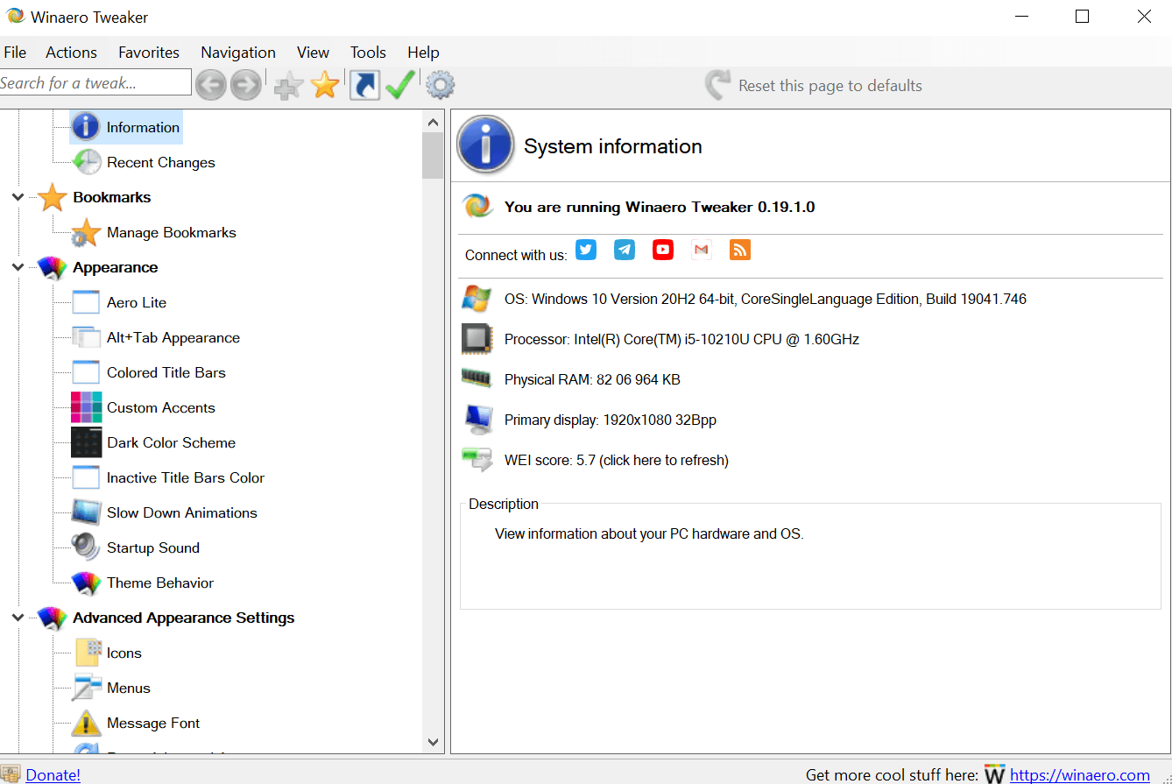
Task: Click the yellow star bookmarks icon in toolbar
Action: (325, 84)
